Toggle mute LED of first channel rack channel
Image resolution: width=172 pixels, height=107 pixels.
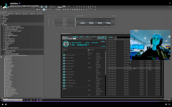[x=49, y=19]
